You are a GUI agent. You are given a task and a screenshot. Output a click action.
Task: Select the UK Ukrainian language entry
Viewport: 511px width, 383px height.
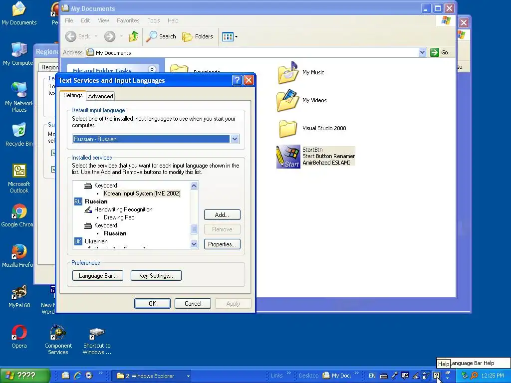(x=91, y=241)
